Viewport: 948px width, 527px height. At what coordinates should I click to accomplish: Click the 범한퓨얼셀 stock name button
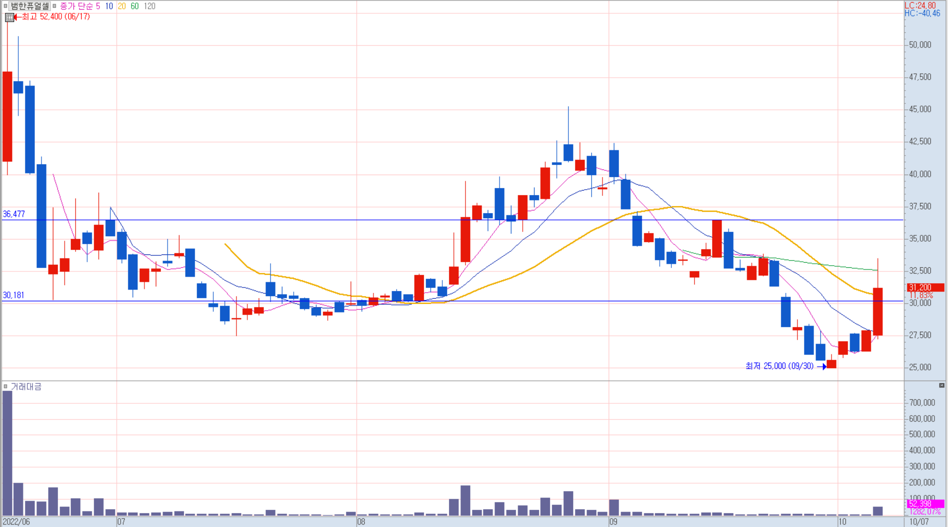click(x=29, y=6)
